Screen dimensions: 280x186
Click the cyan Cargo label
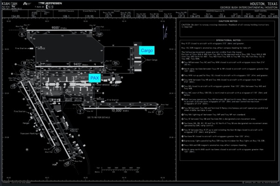click(x=147, y=50)
